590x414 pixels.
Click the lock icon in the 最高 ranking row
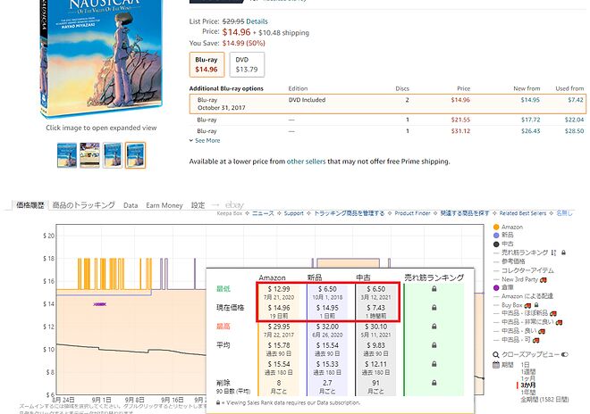click(434, 326)
